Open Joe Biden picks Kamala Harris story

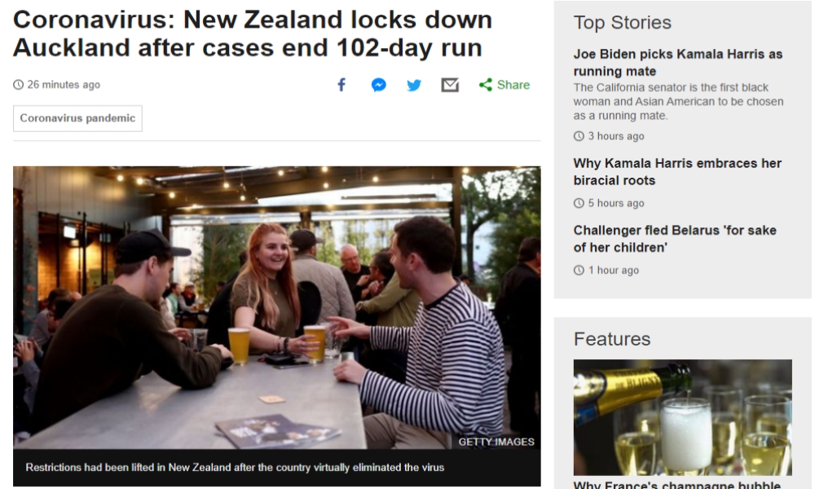pos(678,63)
